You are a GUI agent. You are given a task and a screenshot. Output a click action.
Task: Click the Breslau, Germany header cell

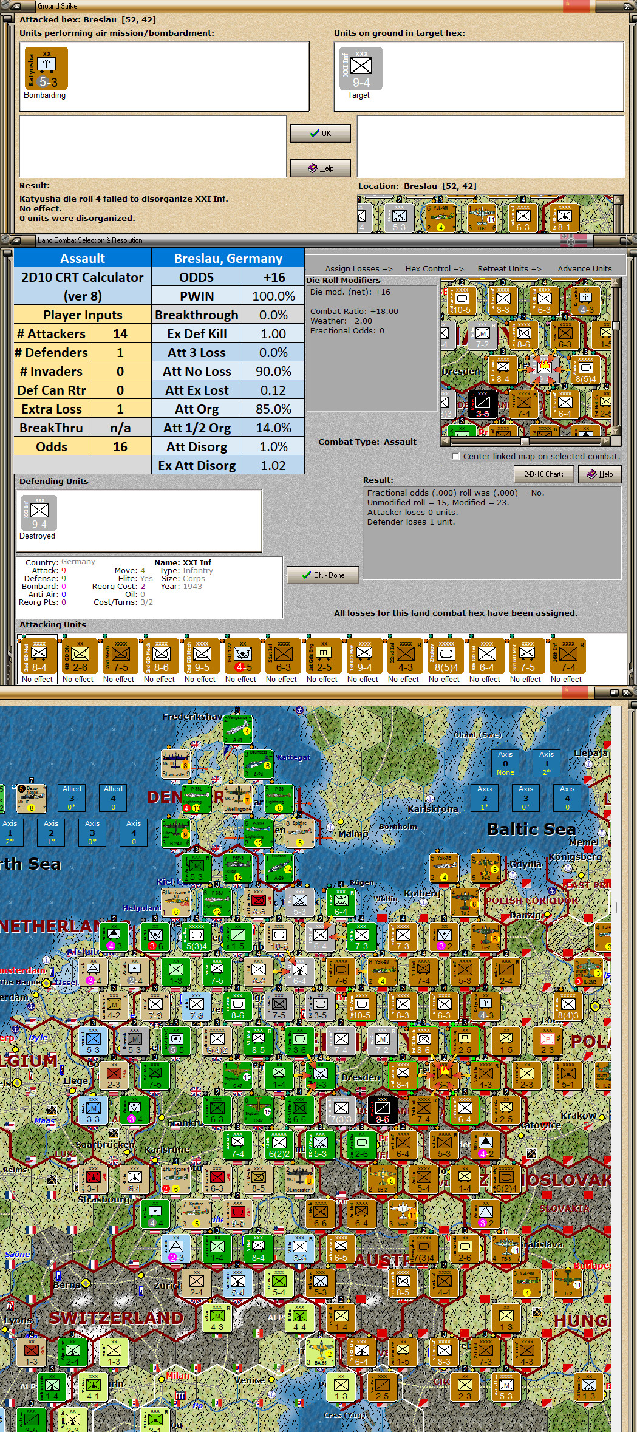pyautogui.click(x=228, y=258)
